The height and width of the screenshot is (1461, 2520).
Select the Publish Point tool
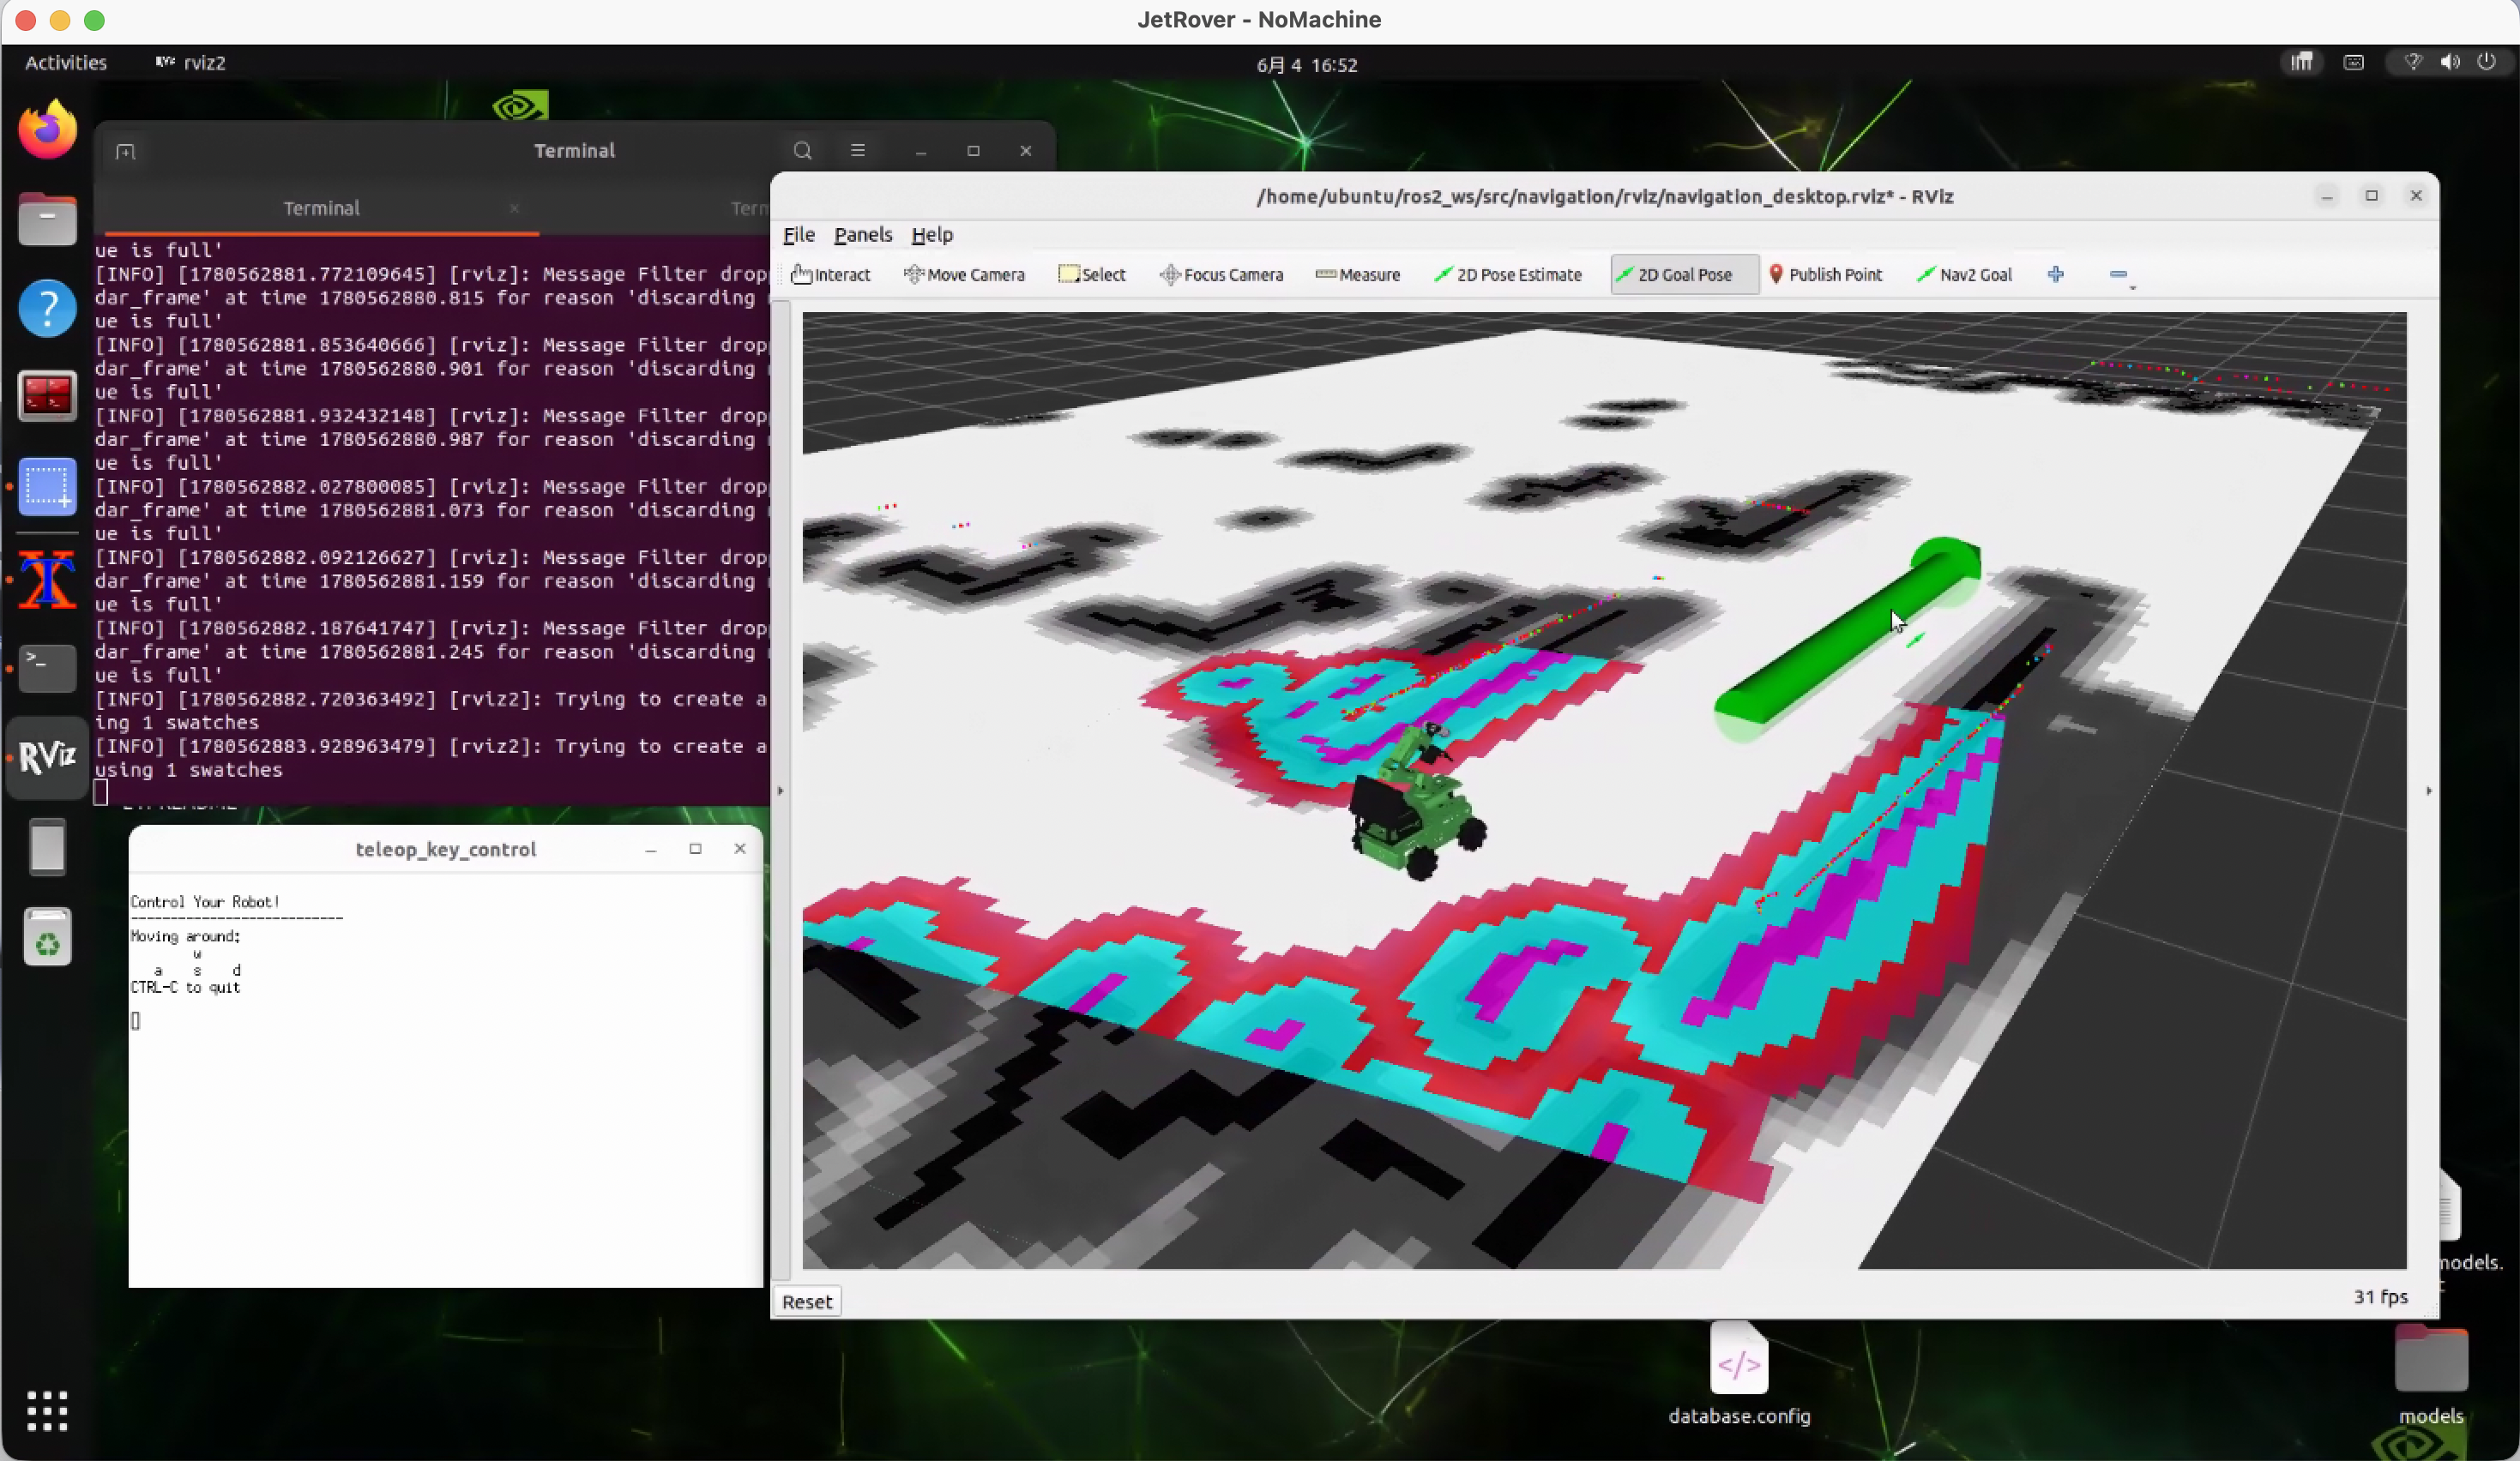pyautogui.click(x=1826, y=275)
